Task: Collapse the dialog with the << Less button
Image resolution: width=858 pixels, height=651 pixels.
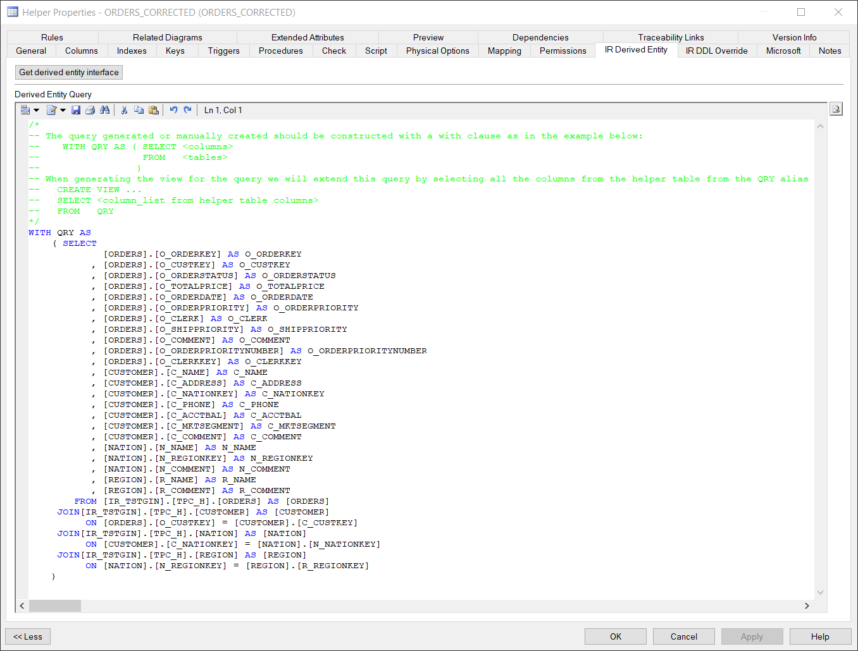Action: coord(28,636)
